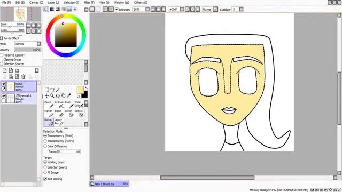Open the Window menu
This screenshot has width=342, height=192.
coord(121,3)
